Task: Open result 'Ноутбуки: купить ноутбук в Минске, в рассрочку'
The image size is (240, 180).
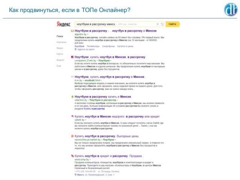Action: [110, 57]
